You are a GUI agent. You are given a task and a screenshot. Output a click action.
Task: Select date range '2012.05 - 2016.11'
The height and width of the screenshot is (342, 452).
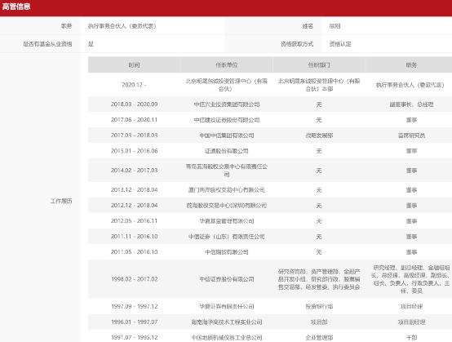pos(134,221)
